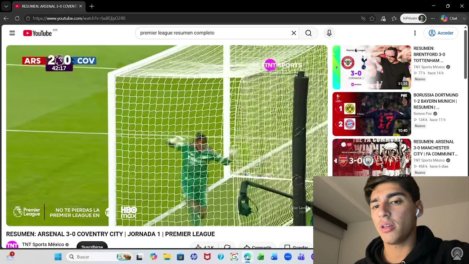Open the favorites list hub
This screenshot has height=264, width=469.
(x=394, y=18)
